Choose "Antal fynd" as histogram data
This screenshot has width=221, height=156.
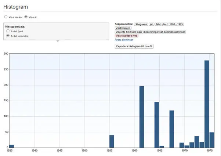8,31
